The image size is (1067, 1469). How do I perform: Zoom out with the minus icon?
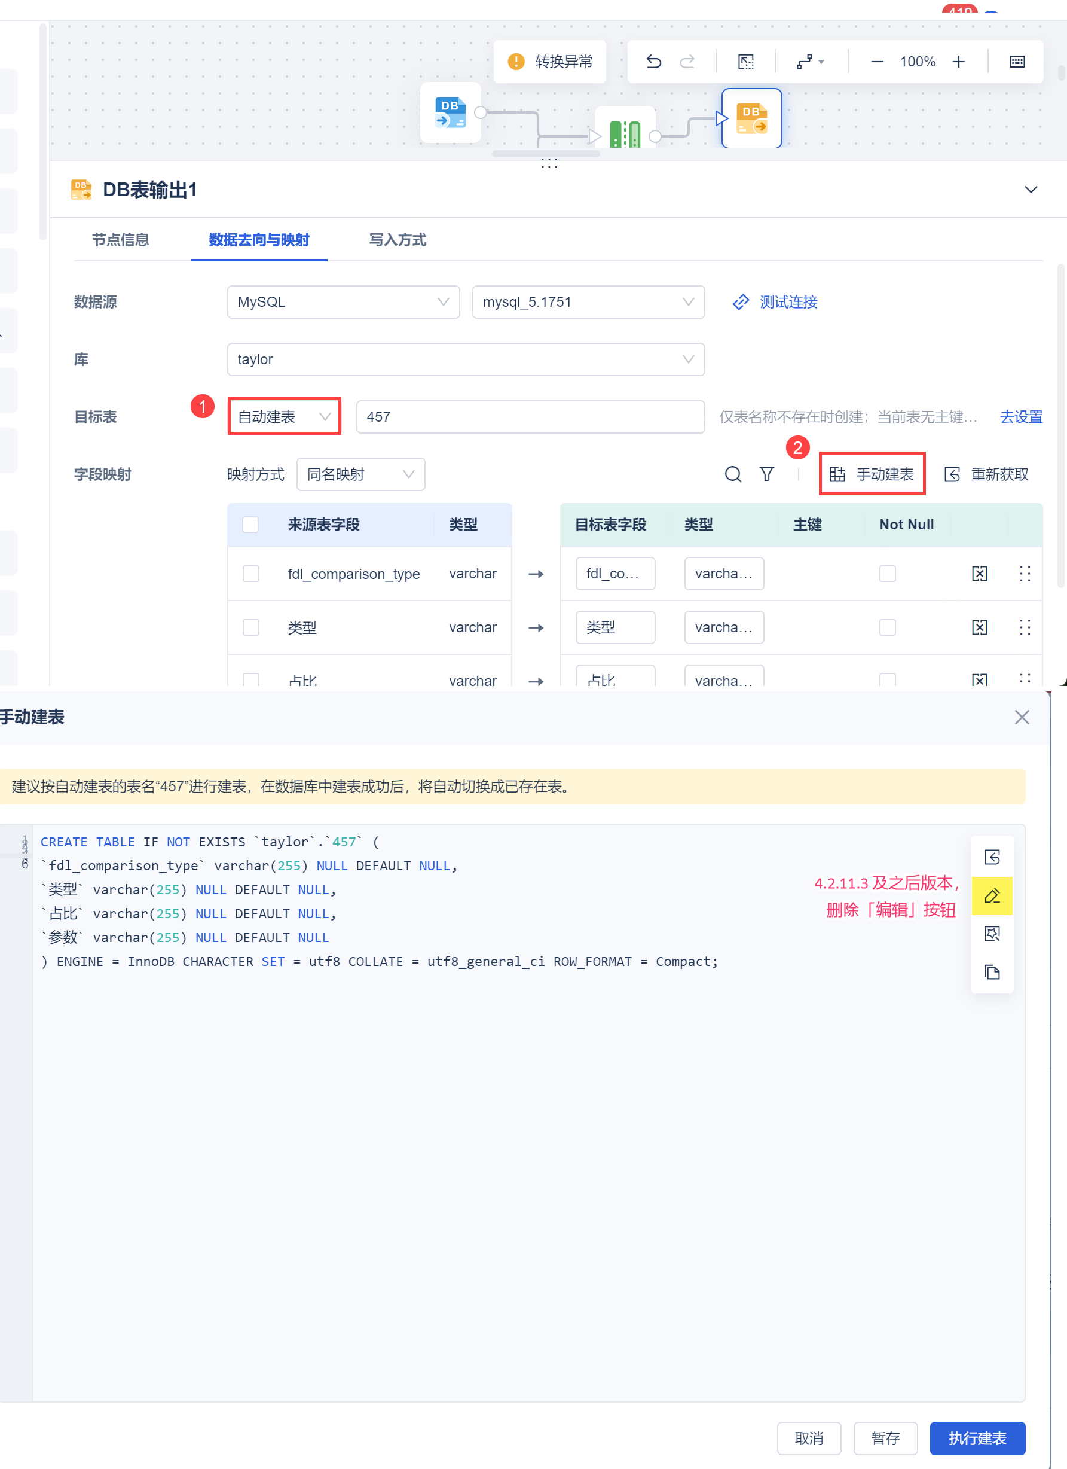(x=878, y=62)
